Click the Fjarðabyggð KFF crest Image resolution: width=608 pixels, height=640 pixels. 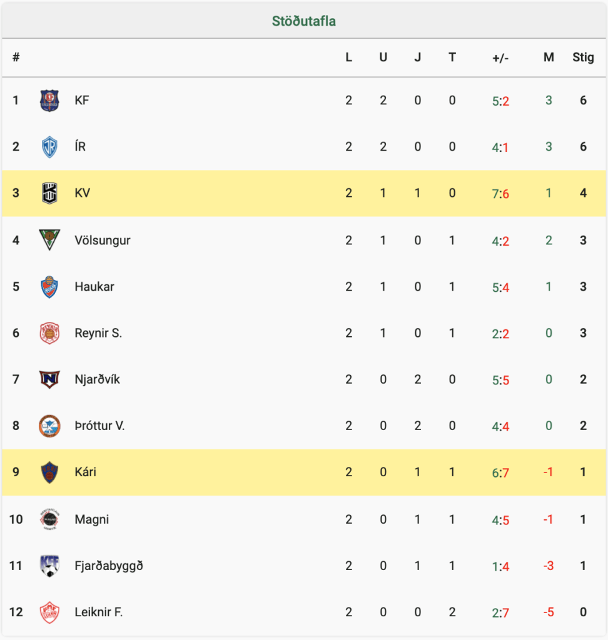point(49,566)
